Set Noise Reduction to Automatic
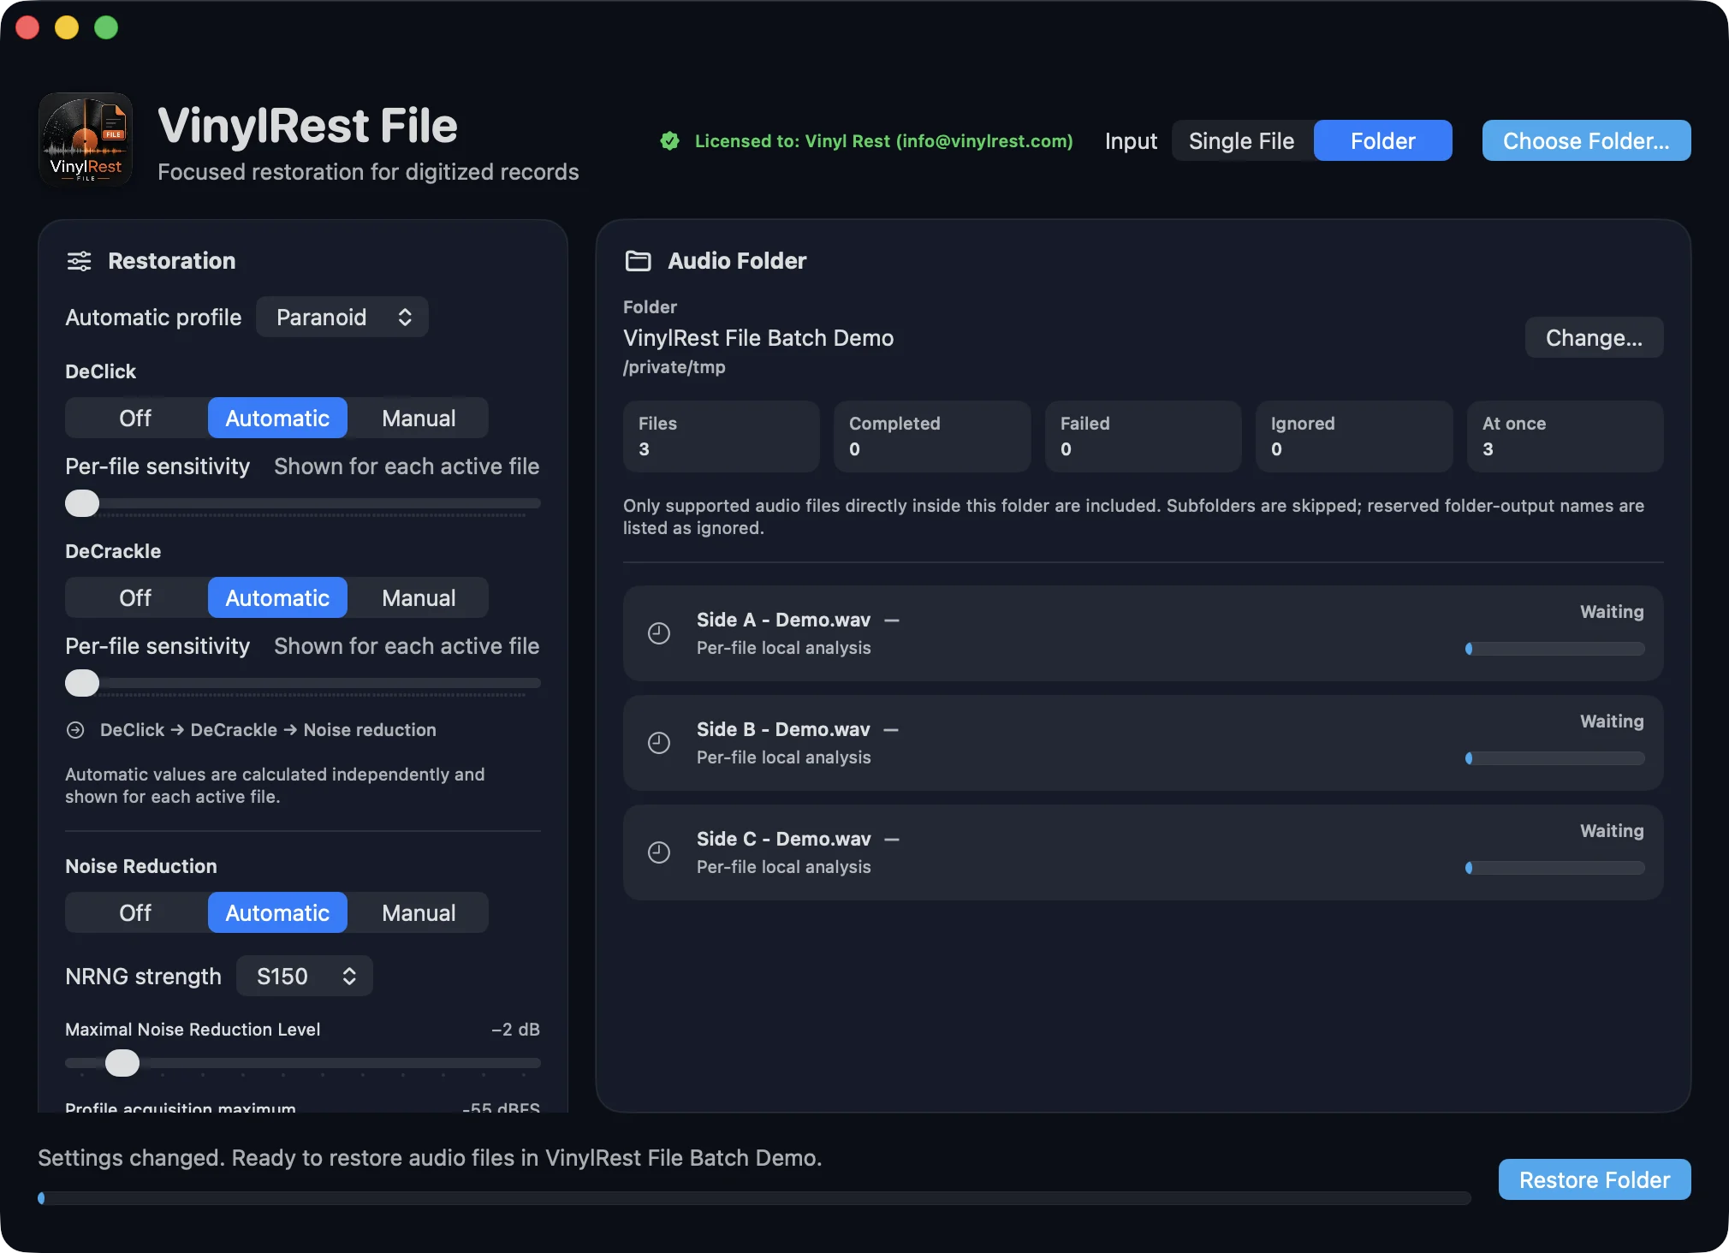This screenshot has width=1729, height=1253. [x=277, y=912]
